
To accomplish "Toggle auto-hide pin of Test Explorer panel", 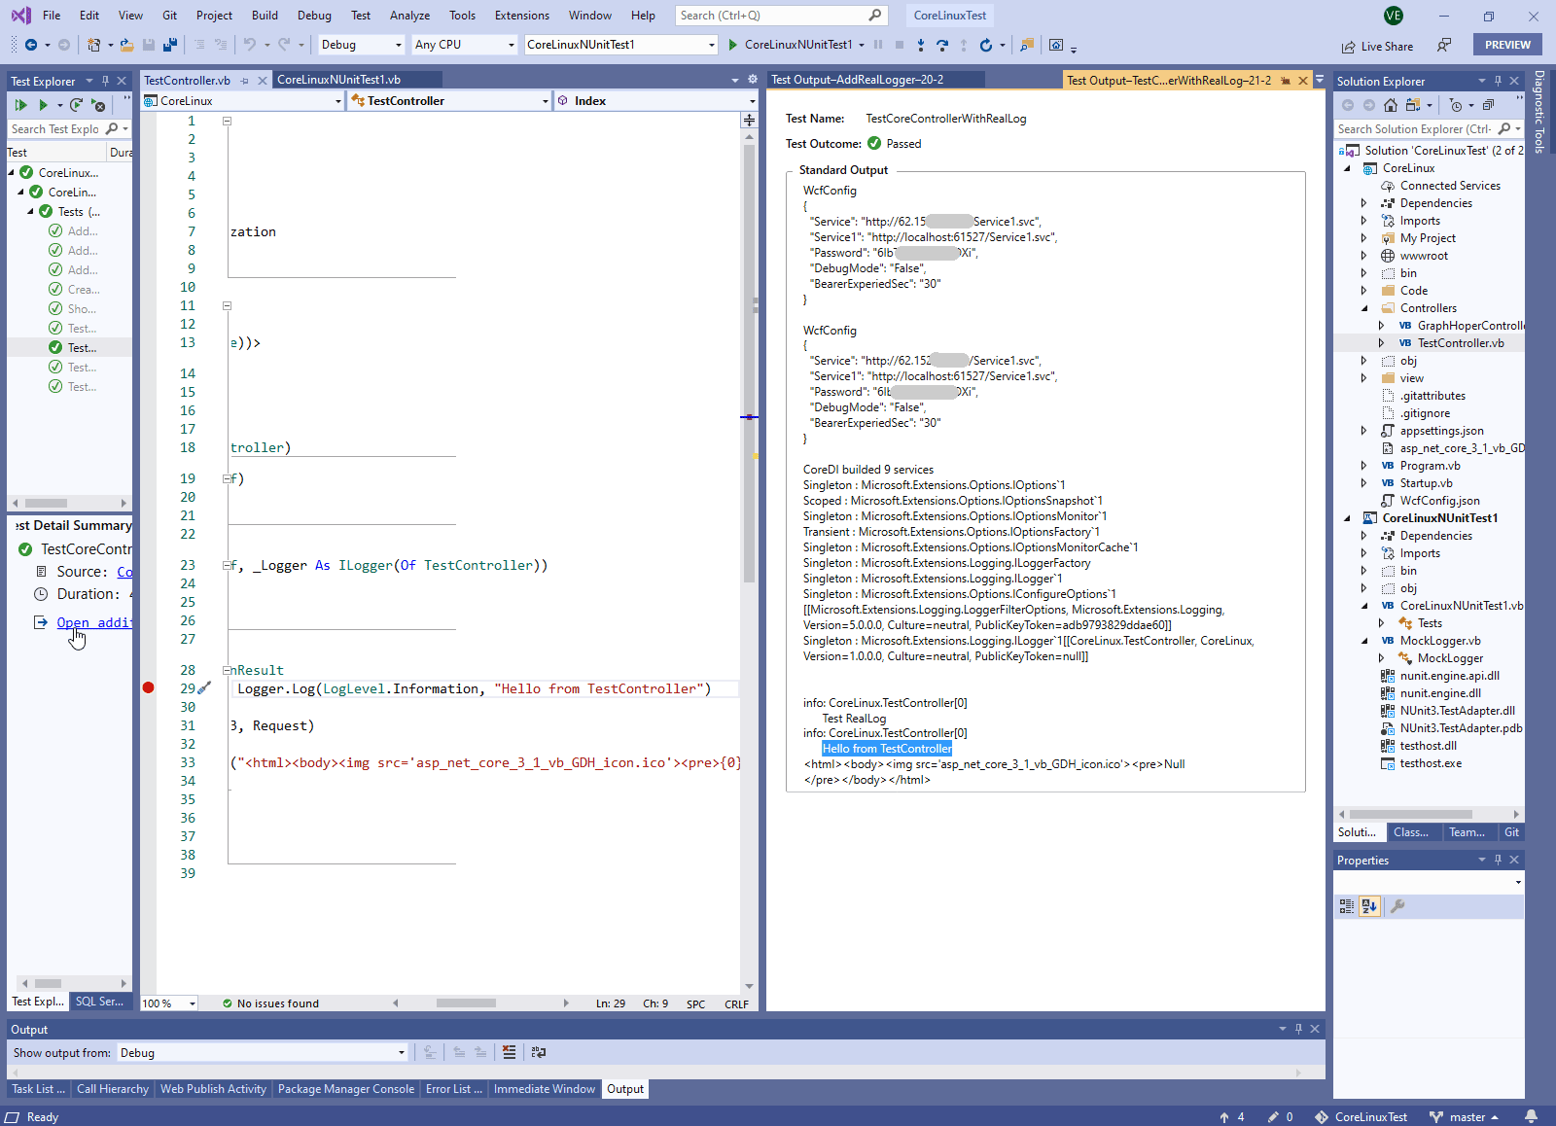I will click(105, 81).
